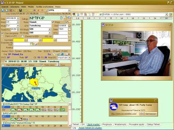Screen dimensions: 174x130
Task: Click the purple stop square toolbar icon
Action: click(35, 10)
